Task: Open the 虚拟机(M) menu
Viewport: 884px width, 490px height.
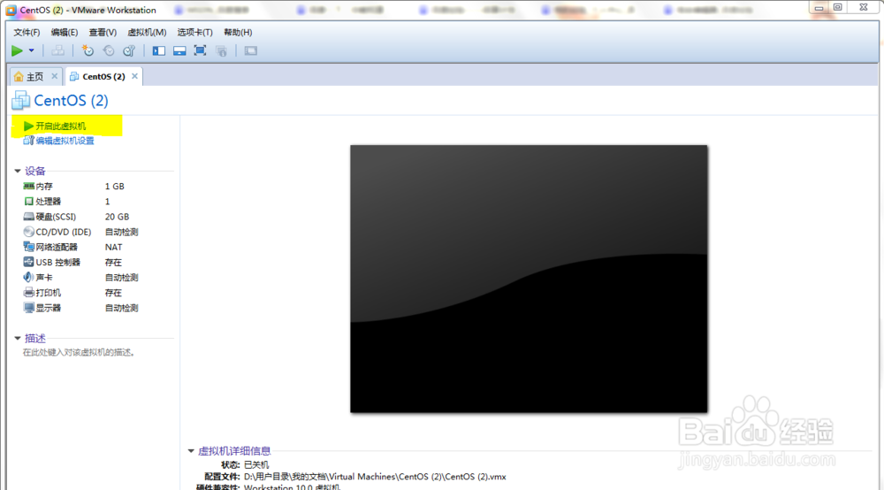Action: click(147, 32)
